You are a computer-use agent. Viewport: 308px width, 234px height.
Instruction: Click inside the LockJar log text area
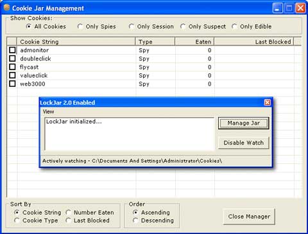[129, 134]
